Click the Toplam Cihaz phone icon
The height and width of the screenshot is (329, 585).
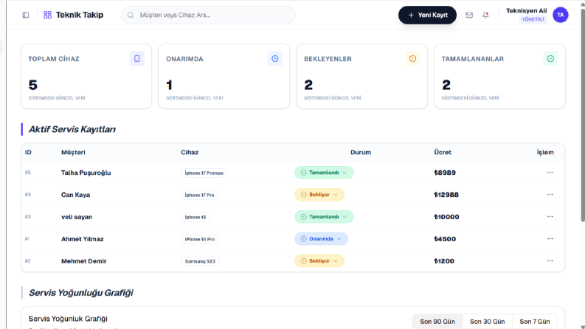[x=137, y=58]
